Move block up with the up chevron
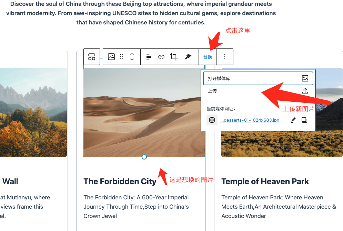This screenshot has height=231, width=343. tap(132, 54)
